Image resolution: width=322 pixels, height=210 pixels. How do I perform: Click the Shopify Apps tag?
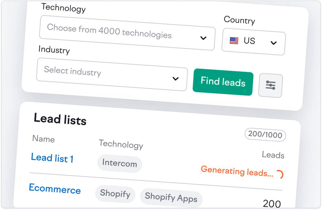click(x=171, y=197)
